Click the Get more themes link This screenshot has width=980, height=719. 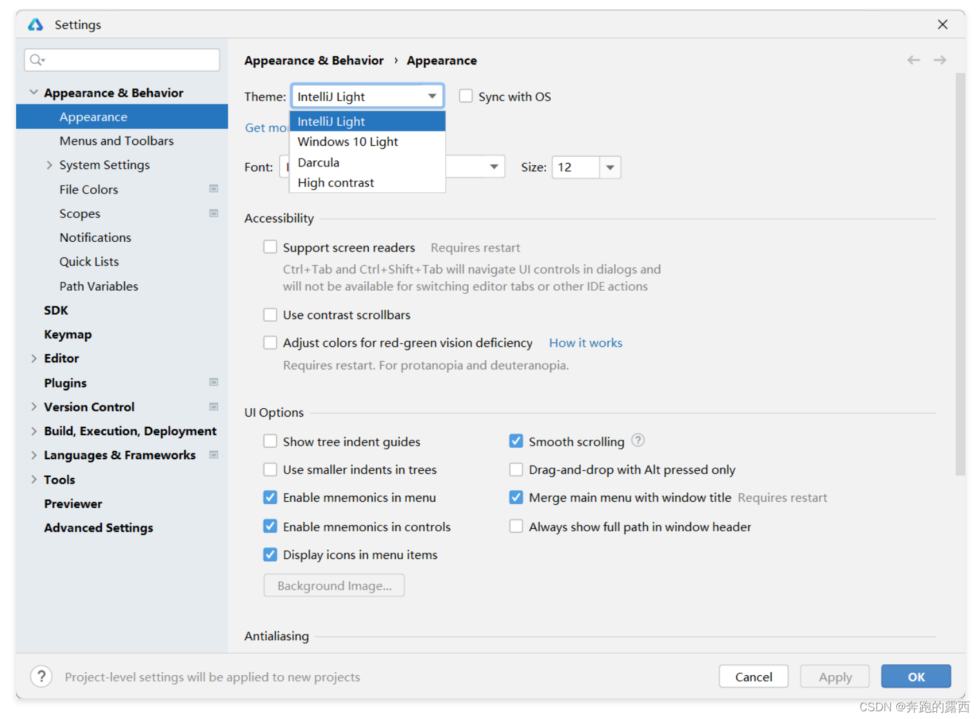click(267, 128)
